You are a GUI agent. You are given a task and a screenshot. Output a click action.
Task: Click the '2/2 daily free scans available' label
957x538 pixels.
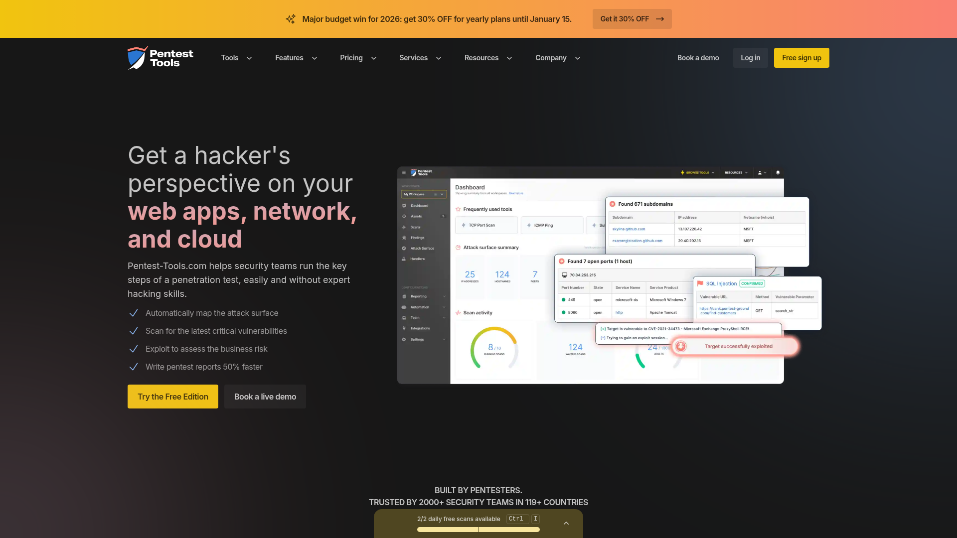459,519
